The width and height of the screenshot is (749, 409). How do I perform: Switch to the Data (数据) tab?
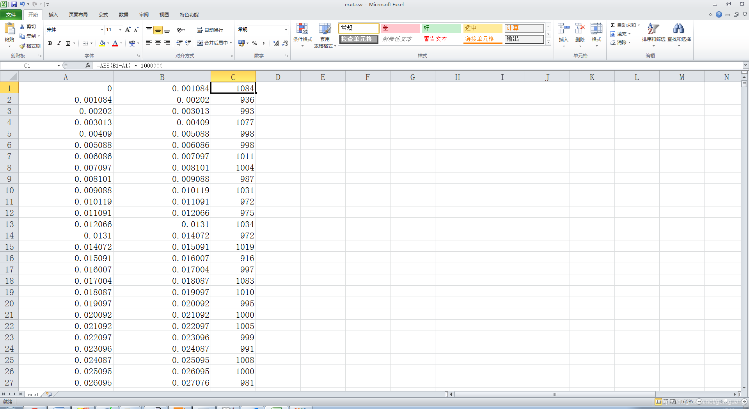coord(124,15)
